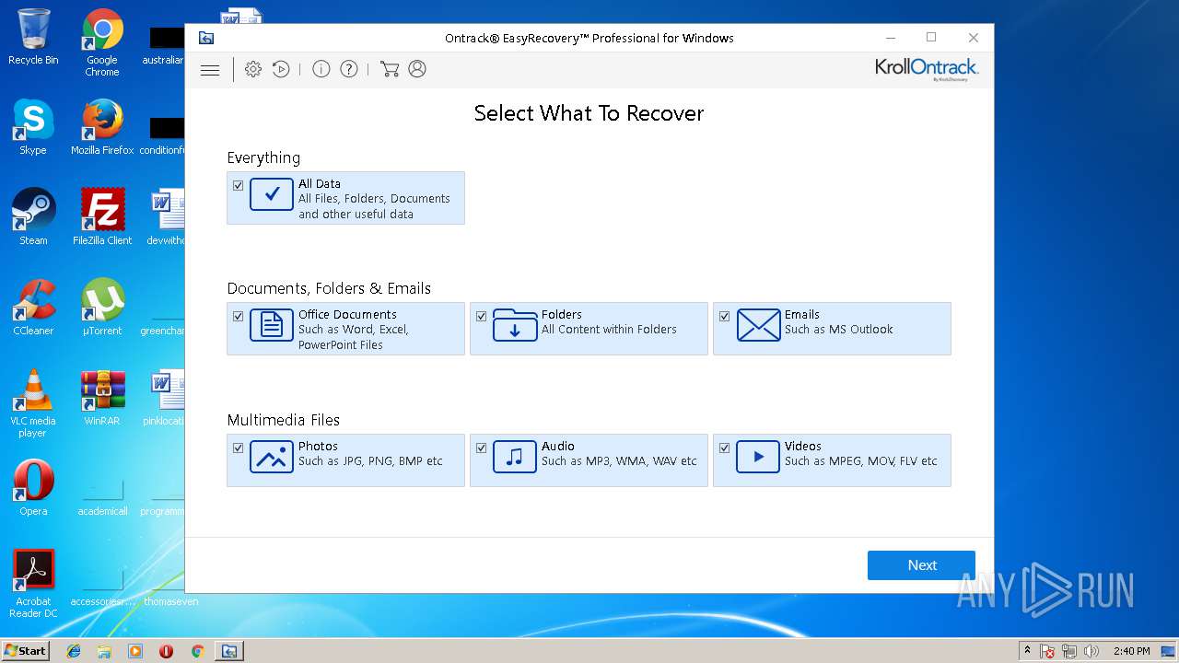Click the Office Documents page icon
Viewport: 1179px width, 663px height.
pyautogui.click(x=272, y=325)
